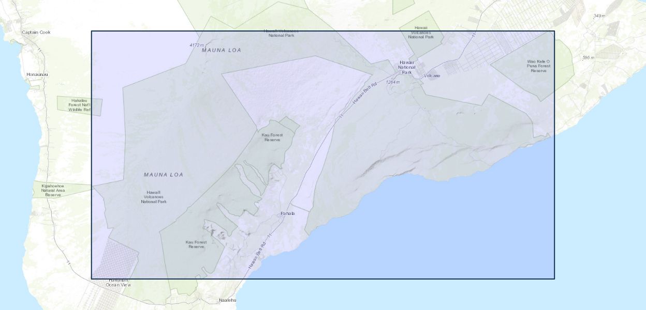Select the Honaunau town label
646x310 pixels.
click(37, 74)
